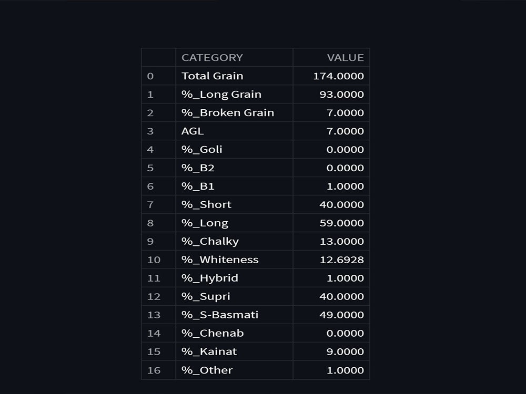Select the %_Goli category cell

coord(202,150)
